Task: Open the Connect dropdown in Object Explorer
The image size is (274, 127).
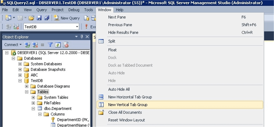Action: click(x=13, y=45)
